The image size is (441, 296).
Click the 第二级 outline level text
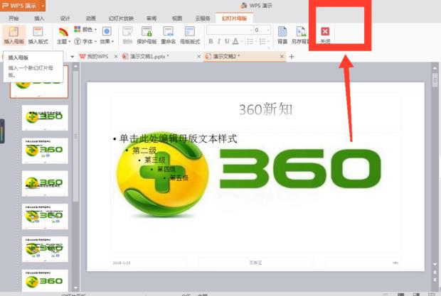[144, 150]
